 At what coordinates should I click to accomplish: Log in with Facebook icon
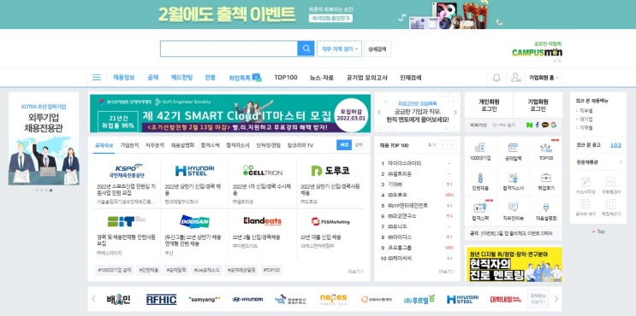pyautogui.click(x=538, y=125)
